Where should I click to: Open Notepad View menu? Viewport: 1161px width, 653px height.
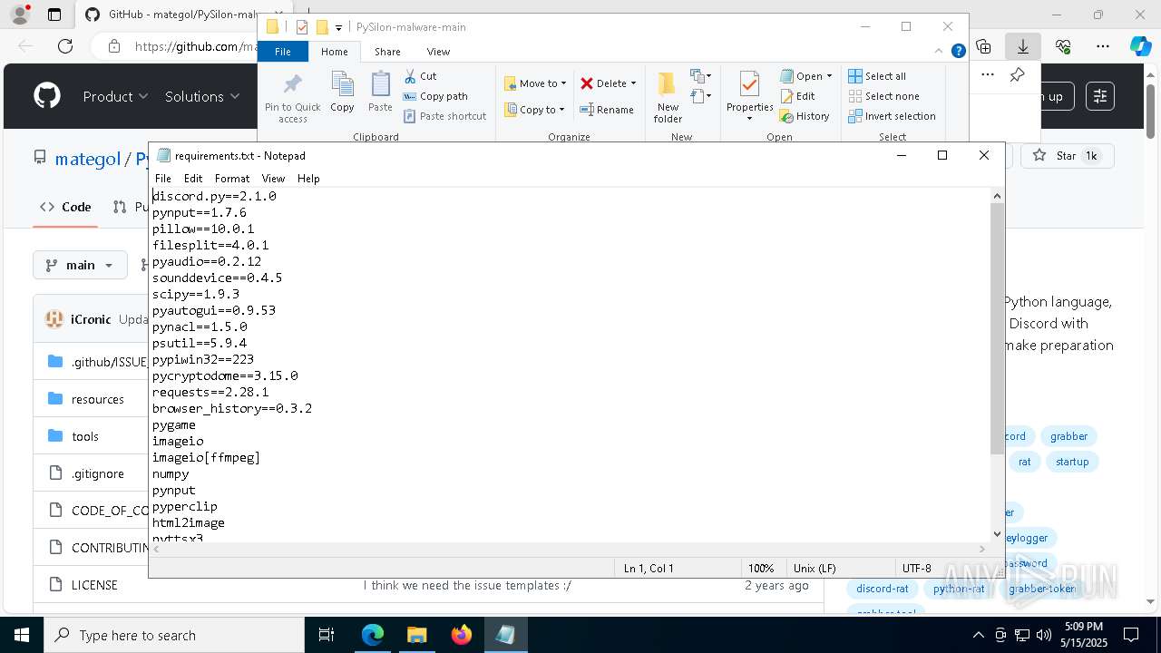(273, 179)
